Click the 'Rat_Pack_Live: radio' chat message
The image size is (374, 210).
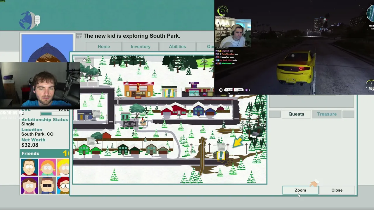(226, 60)
